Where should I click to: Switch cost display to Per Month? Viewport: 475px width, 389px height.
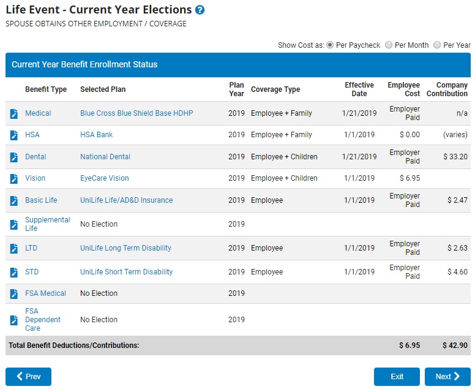tap(389, 45)
